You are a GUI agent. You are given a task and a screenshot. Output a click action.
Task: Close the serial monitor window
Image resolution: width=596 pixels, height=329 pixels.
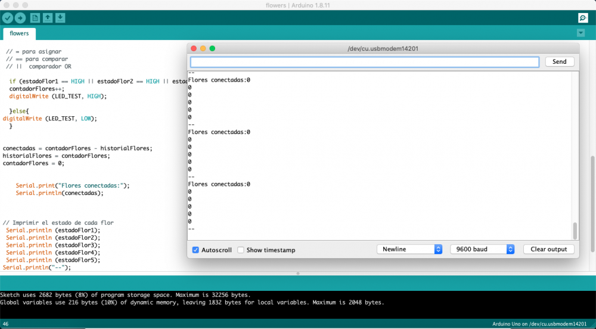(x=194, y=48)
